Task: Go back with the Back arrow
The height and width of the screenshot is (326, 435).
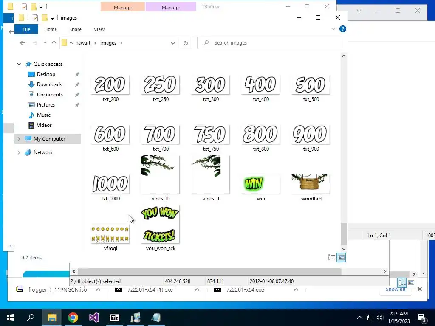Action: click(23, 43)
